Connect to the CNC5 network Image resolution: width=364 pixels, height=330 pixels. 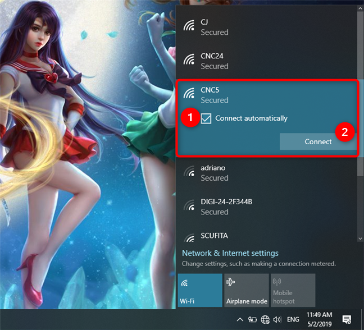click(318, 141)
